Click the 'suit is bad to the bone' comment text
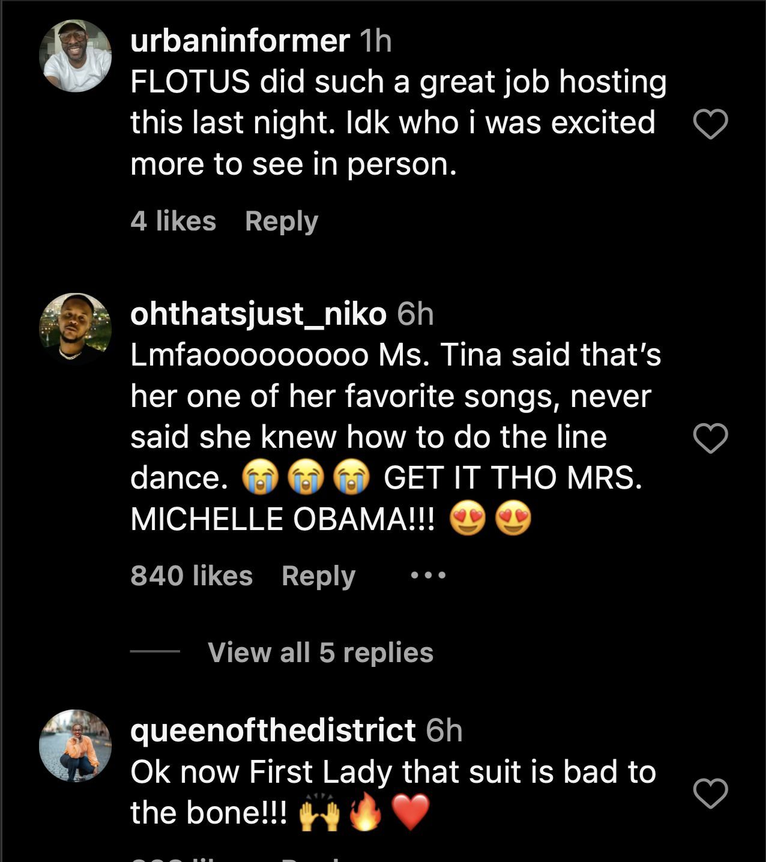The image size is (766, 862). 393,773
